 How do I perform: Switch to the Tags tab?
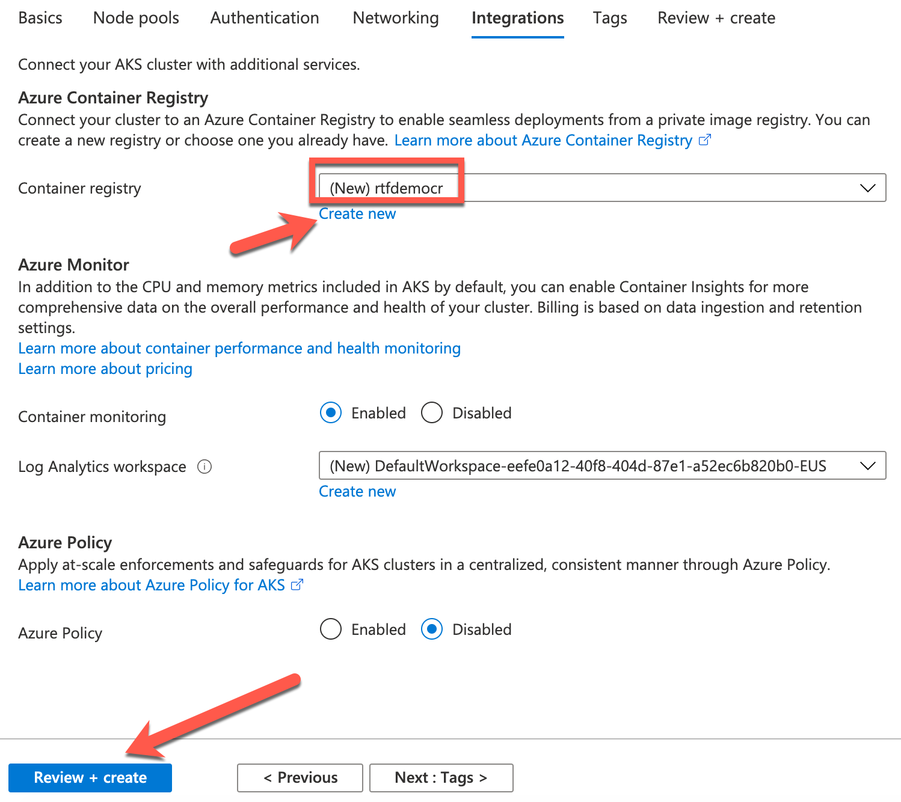tap(610, 18)
